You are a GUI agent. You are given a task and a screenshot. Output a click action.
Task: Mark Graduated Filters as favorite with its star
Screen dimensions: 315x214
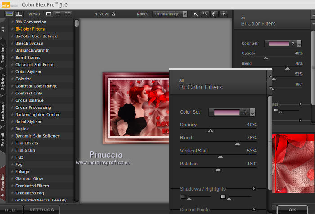pos(12,186)
